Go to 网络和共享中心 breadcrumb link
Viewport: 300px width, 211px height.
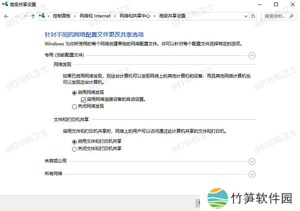pos(135,16)
